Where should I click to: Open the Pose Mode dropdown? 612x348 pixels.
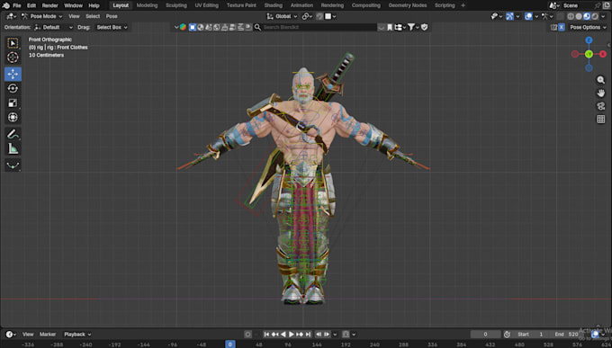42,16
